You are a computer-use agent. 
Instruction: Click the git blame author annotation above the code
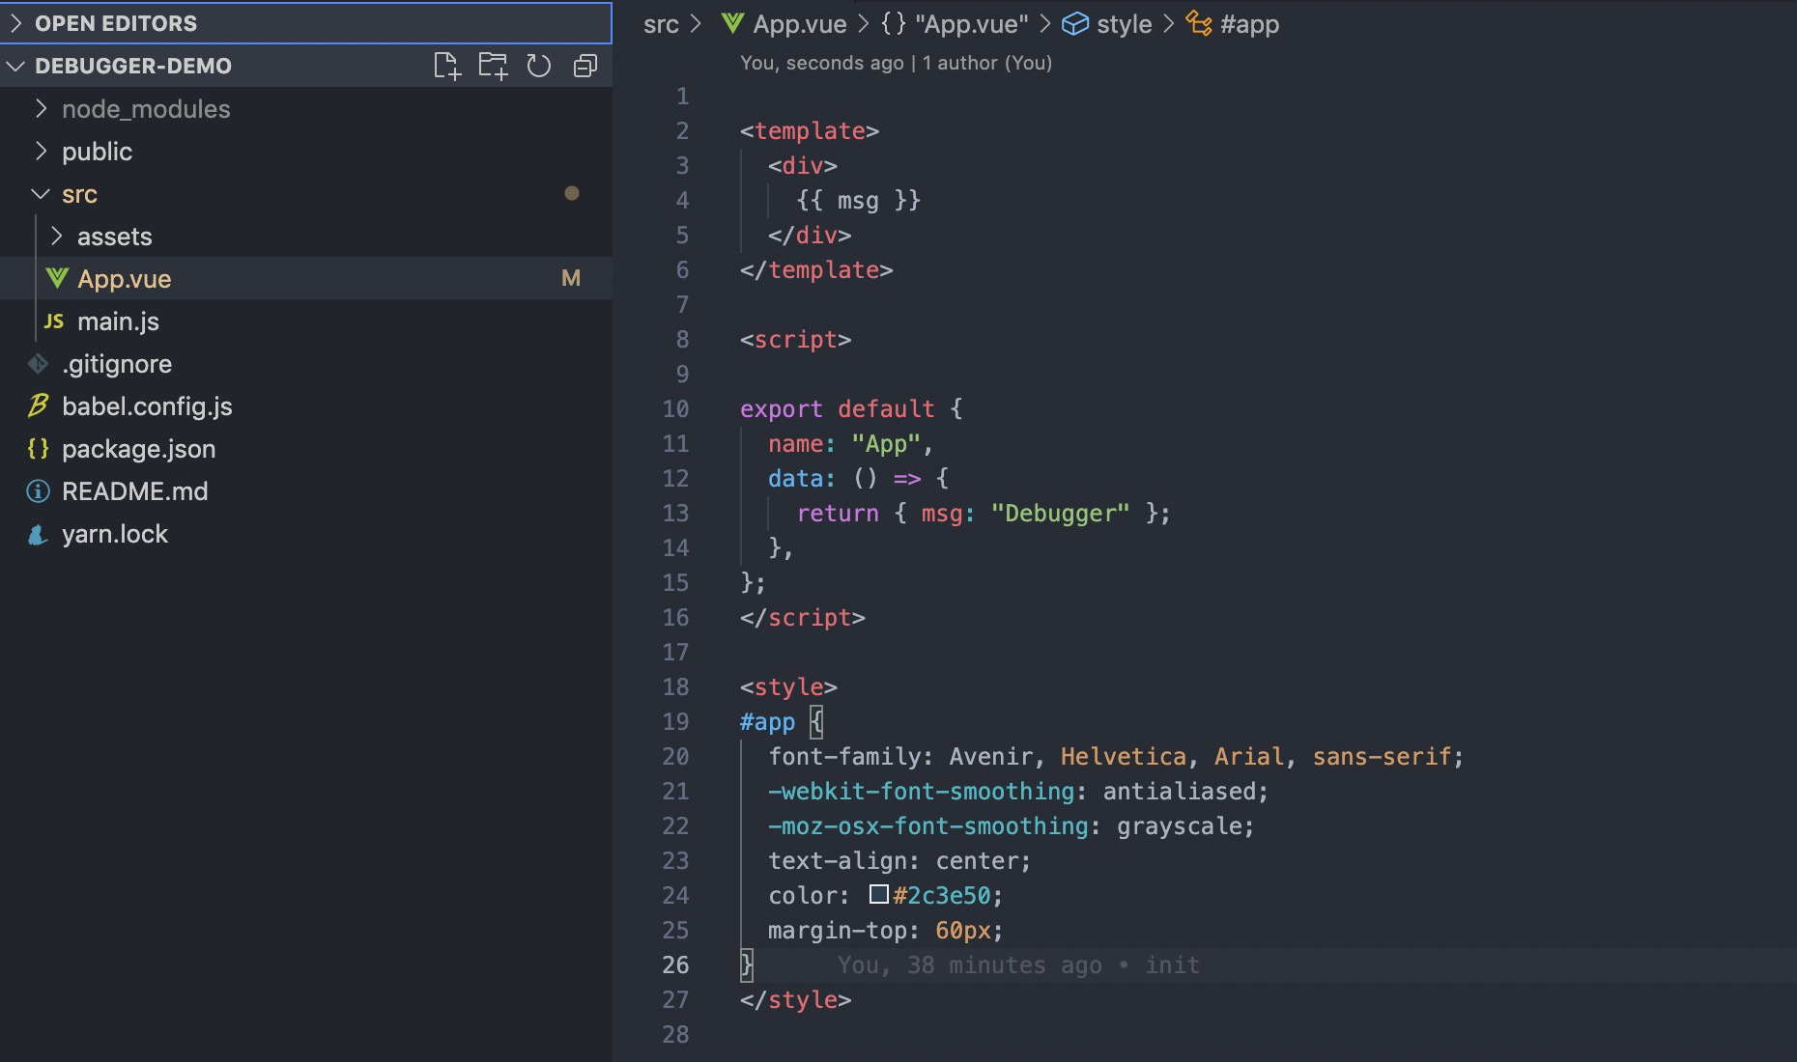click(x=895, y=63)
